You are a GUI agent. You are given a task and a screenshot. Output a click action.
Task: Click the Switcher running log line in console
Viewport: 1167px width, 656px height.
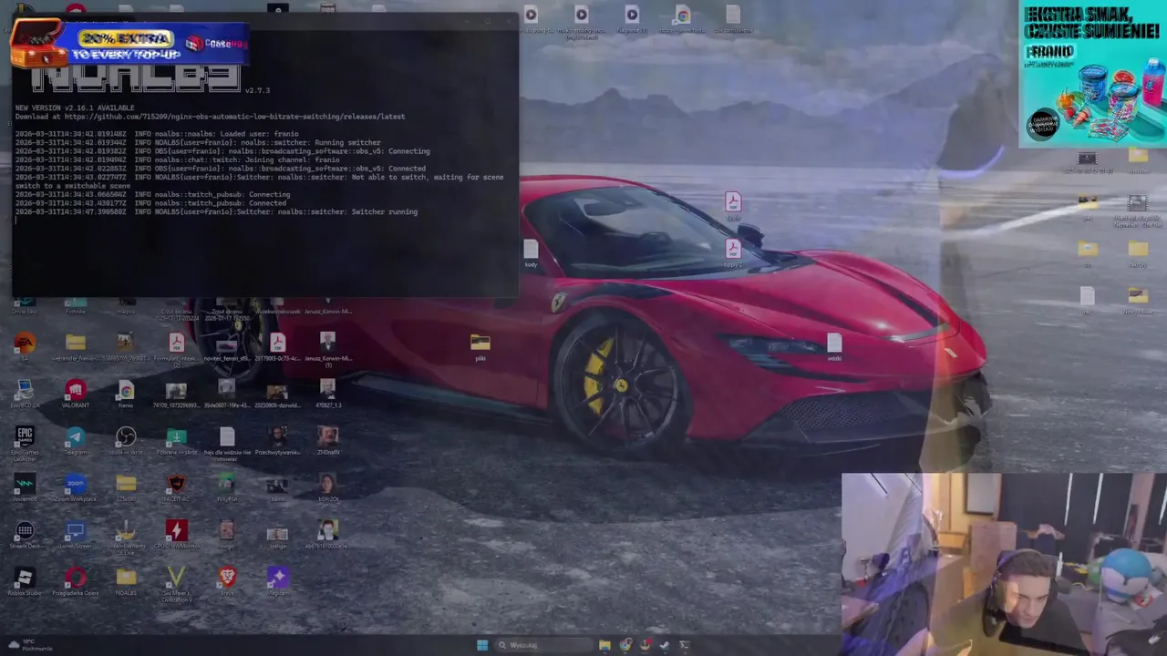(x=216, y=212)
